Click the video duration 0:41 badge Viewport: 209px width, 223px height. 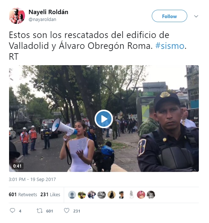tap(17, 166)
